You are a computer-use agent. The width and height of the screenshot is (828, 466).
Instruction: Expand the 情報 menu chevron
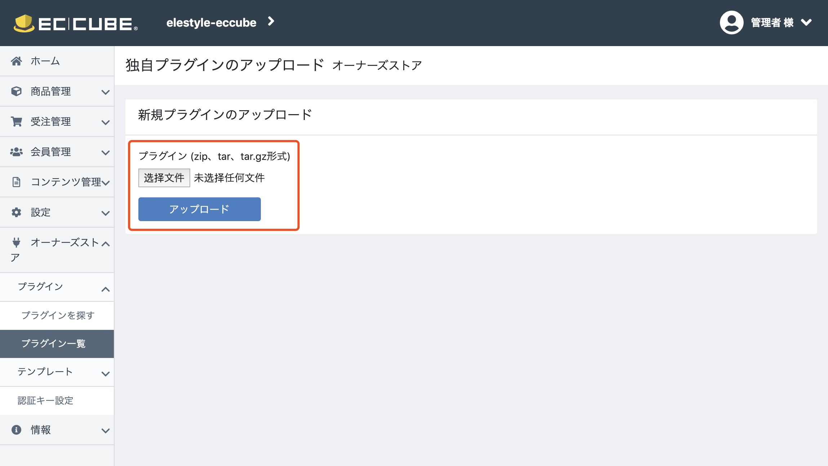tap(106, 431)
